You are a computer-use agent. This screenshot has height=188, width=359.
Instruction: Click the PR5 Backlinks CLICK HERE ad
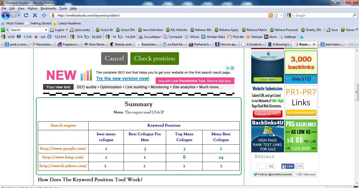[301, 136]
